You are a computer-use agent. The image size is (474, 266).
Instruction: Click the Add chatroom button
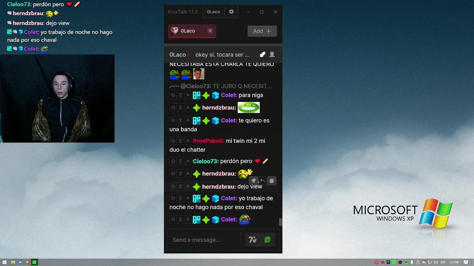pyautogui.click(x=262, y=31)
